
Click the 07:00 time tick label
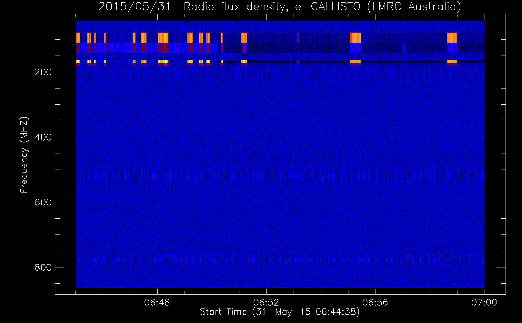(x=484, y=303)
